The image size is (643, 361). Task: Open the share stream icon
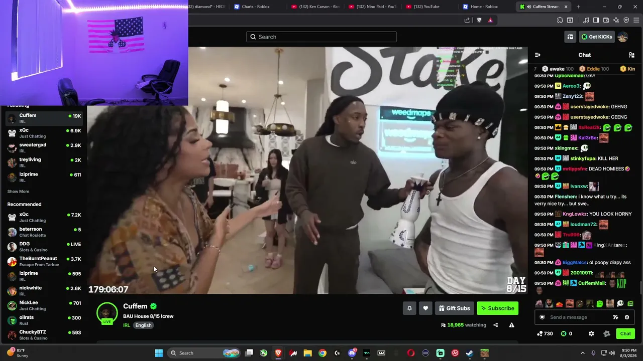(495, 325)
